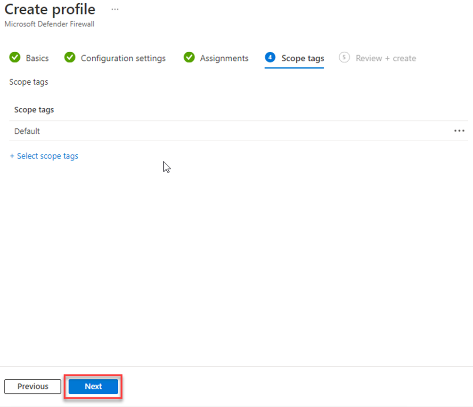Screen dimensions: 473x407
Task: Open the Default row ellipsis menu
Action: pyautogui.click(x=459, y=131)
